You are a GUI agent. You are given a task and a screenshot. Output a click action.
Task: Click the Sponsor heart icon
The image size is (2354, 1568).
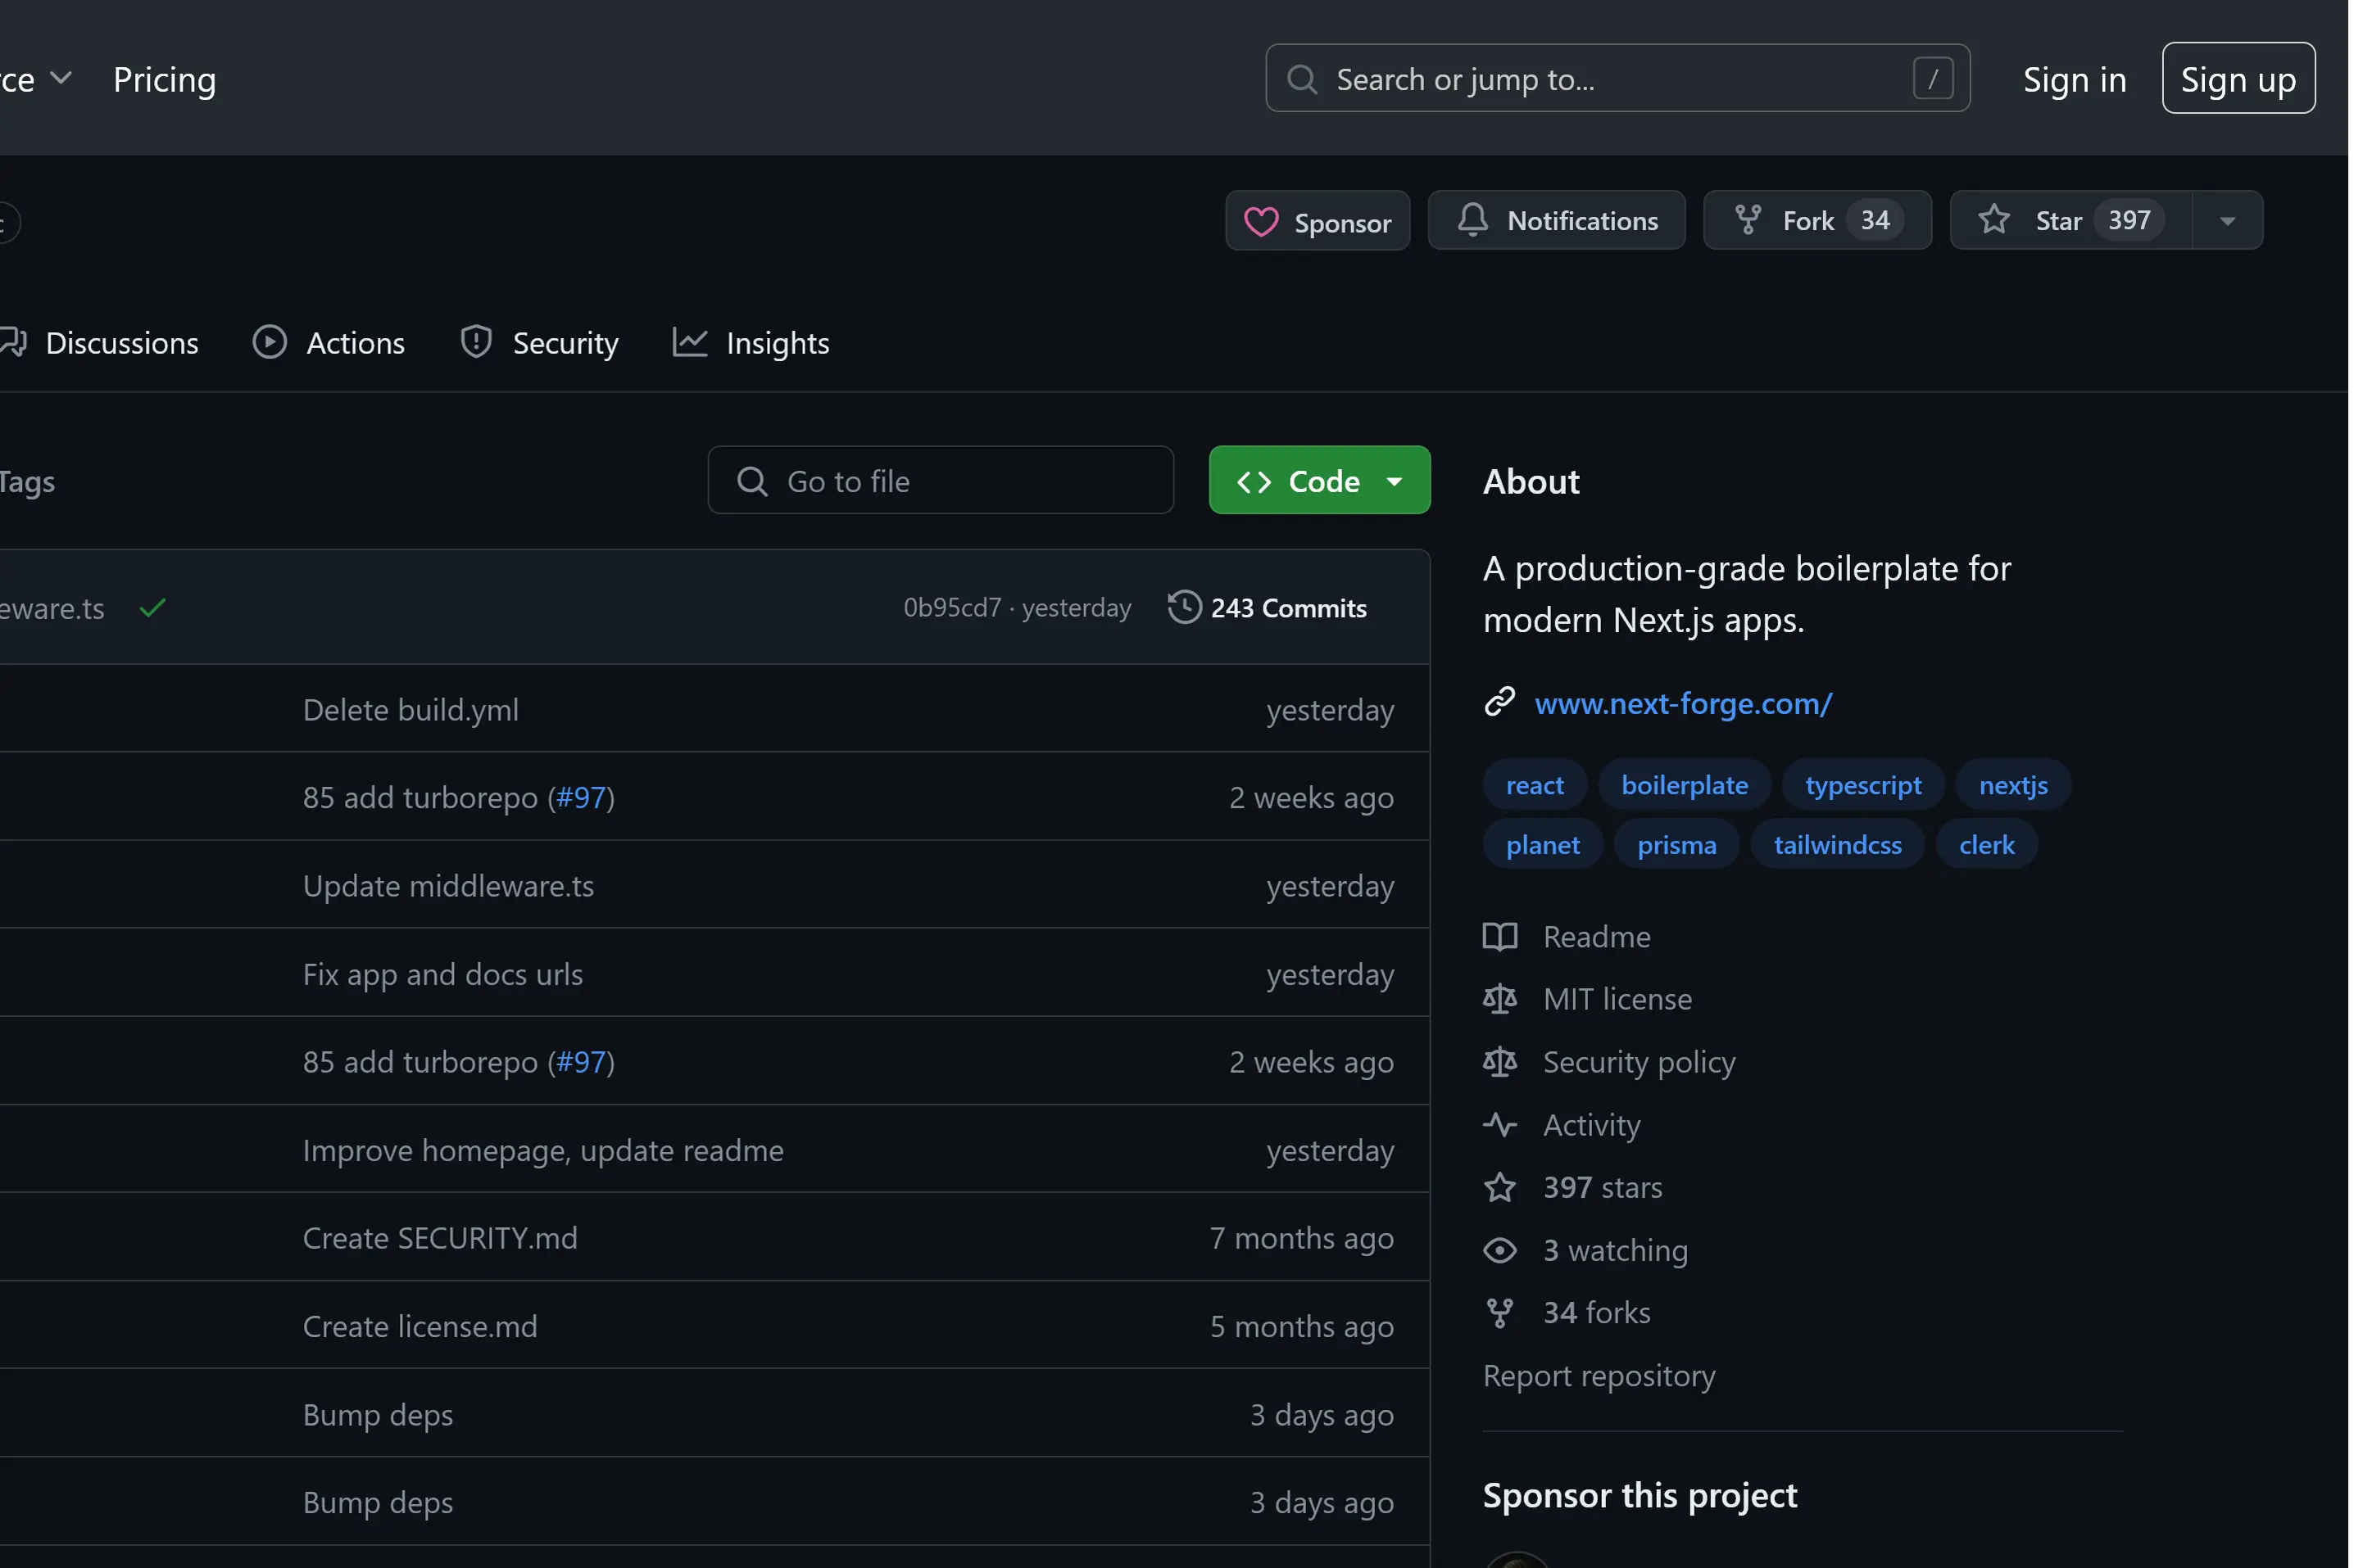click(x=1260, y=222)
